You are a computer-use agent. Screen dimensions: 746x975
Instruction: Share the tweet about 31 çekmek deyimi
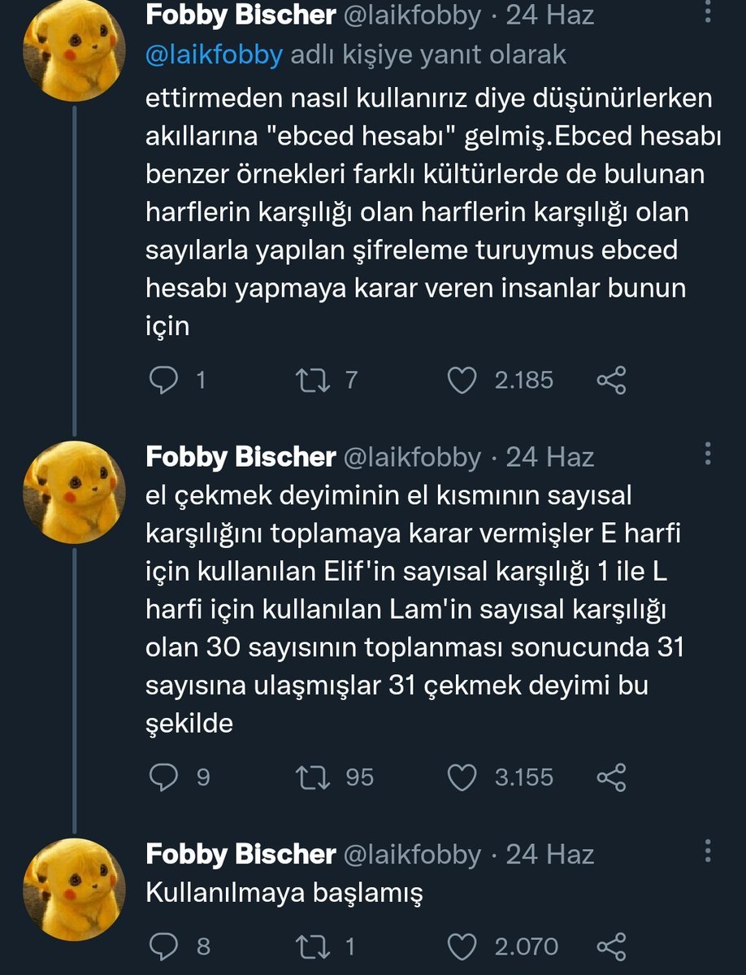pos(611,777)
